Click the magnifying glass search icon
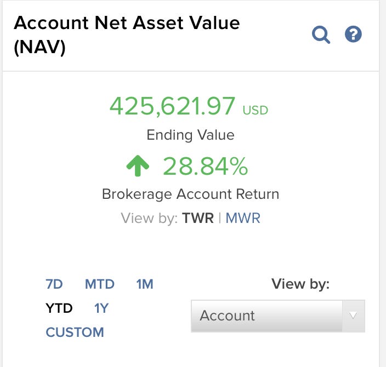Image resolution: width=386 pixels, height=367 pixels. (321, 35)
